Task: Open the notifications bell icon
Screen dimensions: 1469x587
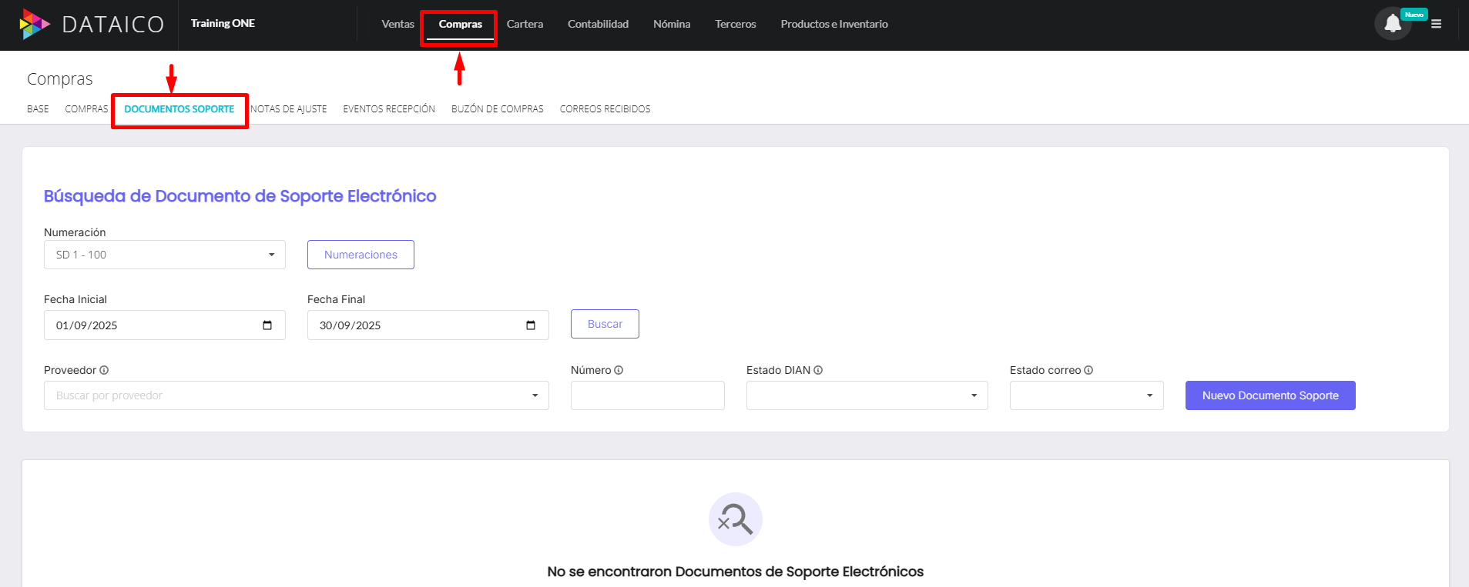Action: pyautogui.click(x=1392, y=24)
